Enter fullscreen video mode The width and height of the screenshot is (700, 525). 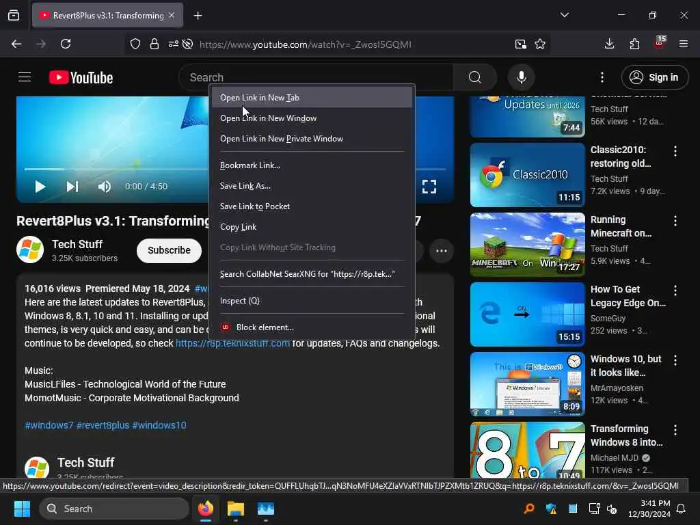429,186
